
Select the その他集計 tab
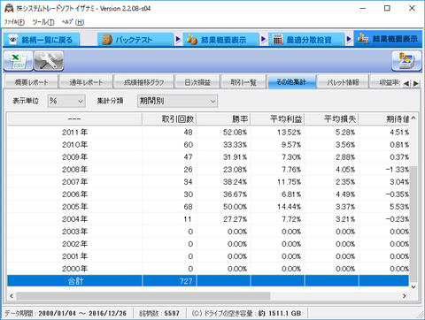tap(291, 81)
